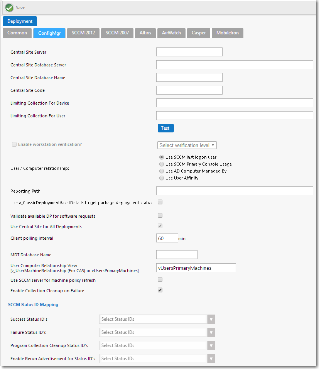Viewport: 319px width, 369px height.
Task: Enable Validate available DP for software requests
Action: [160, 215]
